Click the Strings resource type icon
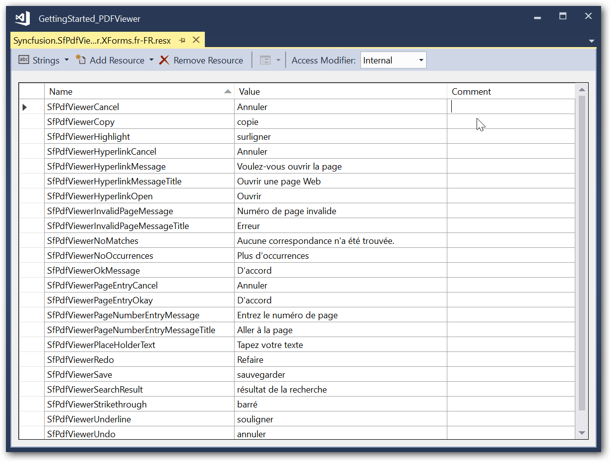The image size is (611, 462). pyautogui.click(x=24, y=60)
